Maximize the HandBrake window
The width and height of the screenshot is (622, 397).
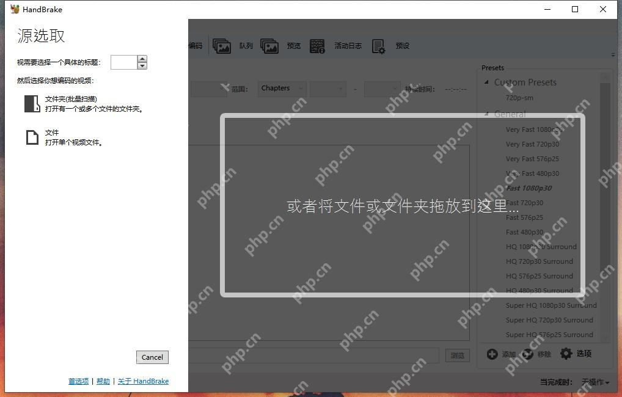pos(575,9)
